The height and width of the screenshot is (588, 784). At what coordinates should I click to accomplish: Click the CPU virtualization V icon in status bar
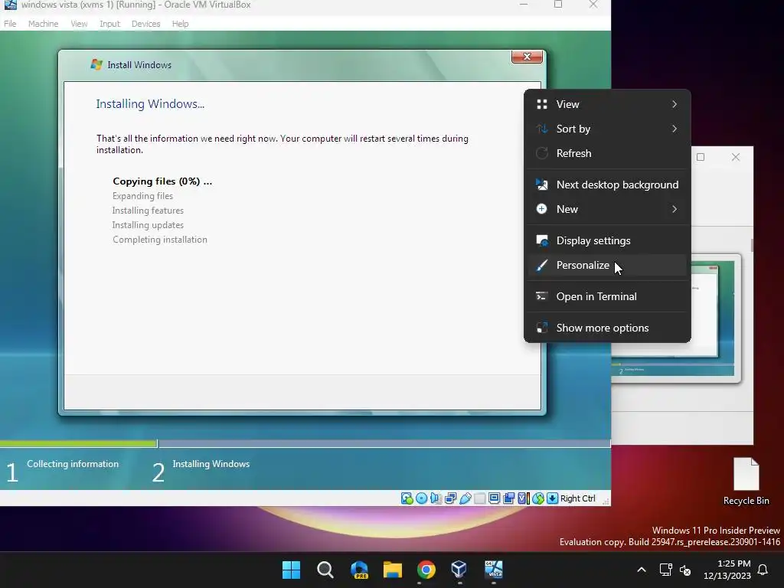[524, 498]
